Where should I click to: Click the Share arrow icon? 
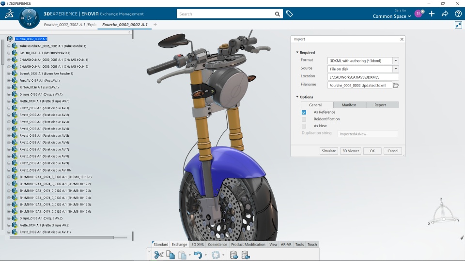(445, 14)
